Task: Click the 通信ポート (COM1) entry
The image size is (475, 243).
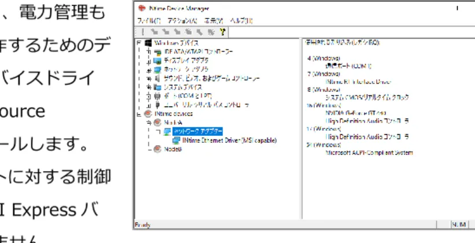Action: [348, 66]
